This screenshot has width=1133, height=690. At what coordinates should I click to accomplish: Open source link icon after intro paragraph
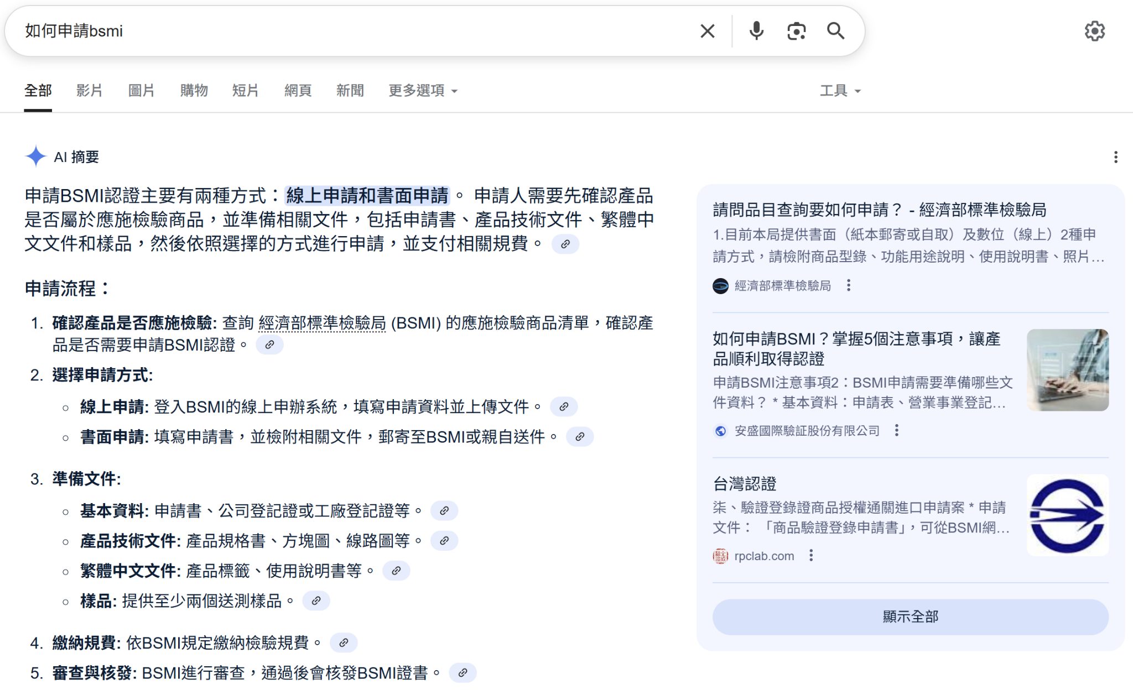[565, 244]
